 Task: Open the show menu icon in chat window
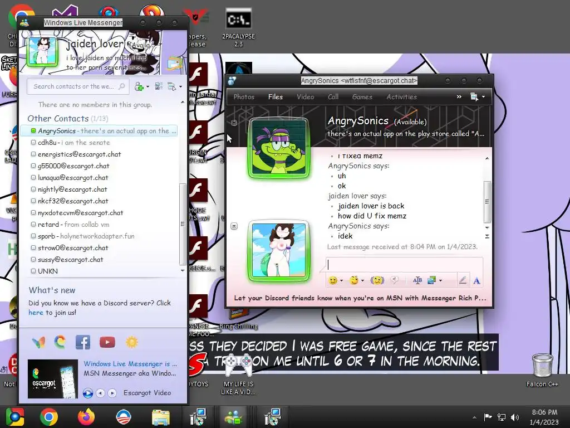tap(474, 96)
